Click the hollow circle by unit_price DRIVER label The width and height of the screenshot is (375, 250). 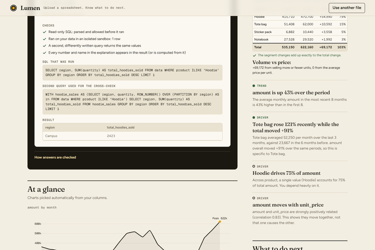[x=254, y=198]
